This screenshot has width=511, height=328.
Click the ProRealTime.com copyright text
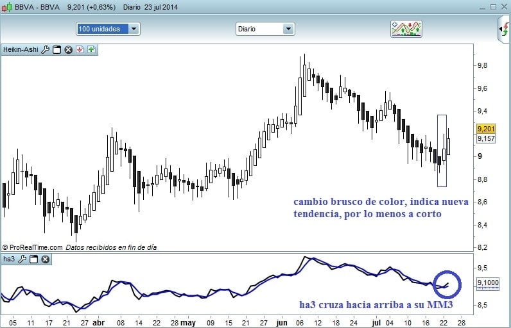coord(33,247)
